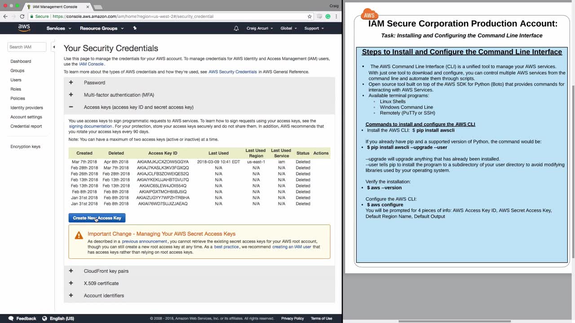Open the Global region dropdown
Viewport: 575px width, 323px height.
288,28
